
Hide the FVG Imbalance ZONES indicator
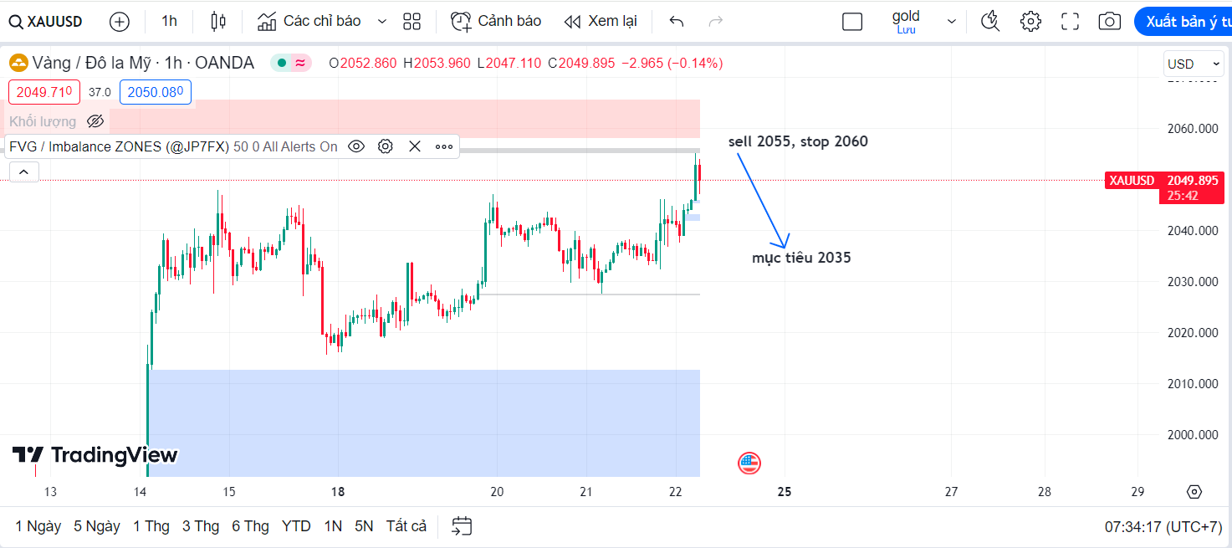(356, 146)
